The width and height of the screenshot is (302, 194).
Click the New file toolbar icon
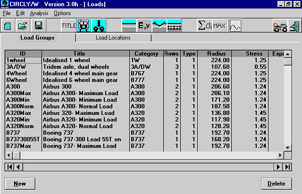pyautogui.click(x=8, y=25)
